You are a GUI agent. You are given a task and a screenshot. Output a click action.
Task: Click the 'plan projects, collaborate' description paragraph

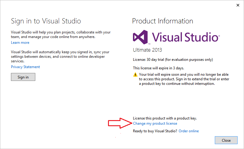point(61,35)
